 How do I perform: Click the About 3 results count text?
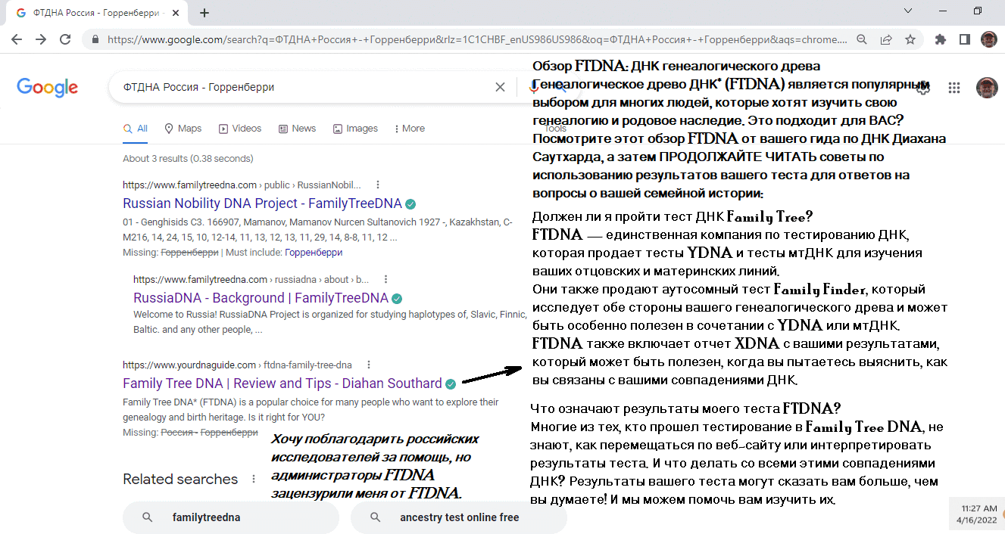click(188, 159)
